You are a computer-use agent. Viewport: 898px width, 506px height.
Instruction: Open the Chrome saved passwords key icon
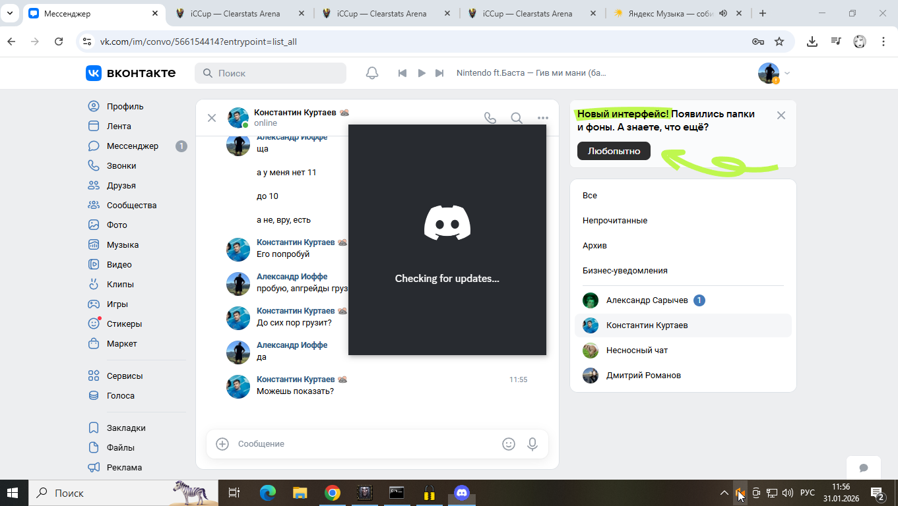[758, 42]
